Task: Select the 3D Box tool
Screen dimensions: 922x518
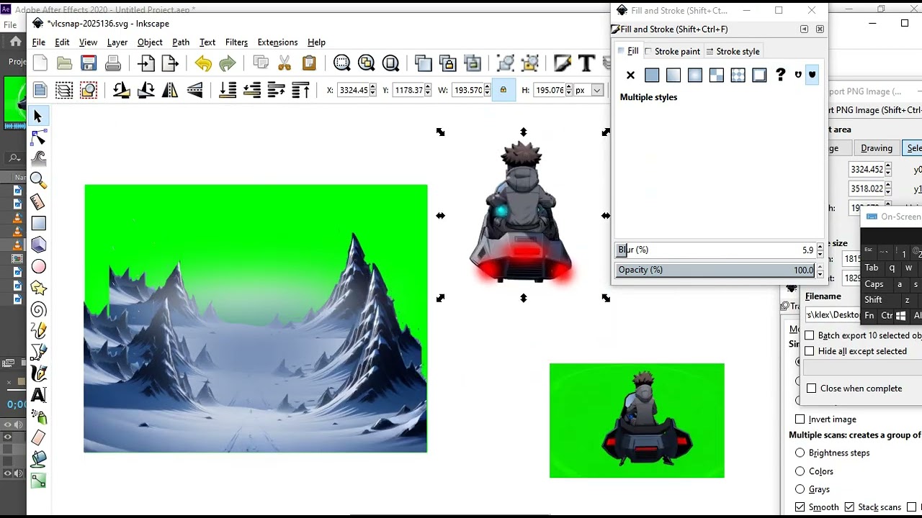Action: [x=38, y=245]
